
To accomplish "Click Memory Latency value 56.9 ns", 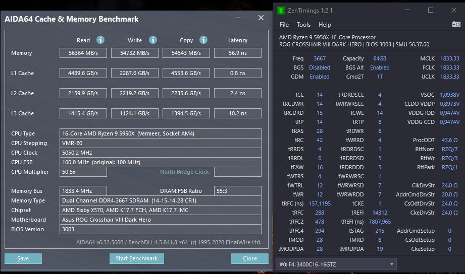I will pos(237,53).
